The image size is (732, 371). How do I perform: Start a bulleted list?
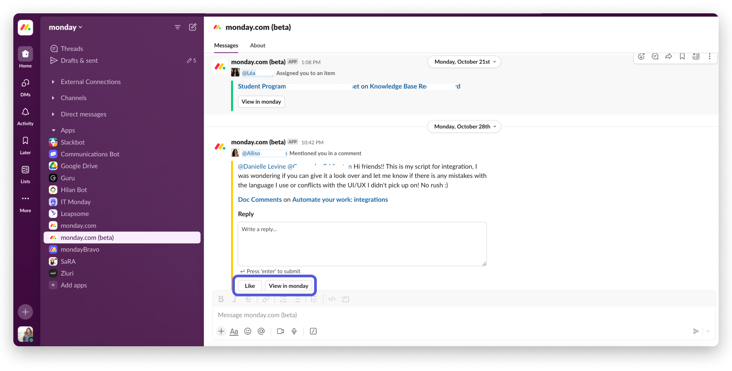pyautogui.click(x=297, y=299)
